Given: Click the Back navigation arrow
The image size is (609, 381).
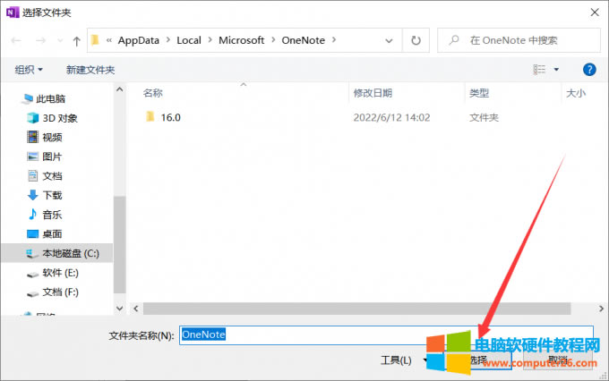Looking at the screenshot, I should tap(17, 40).
